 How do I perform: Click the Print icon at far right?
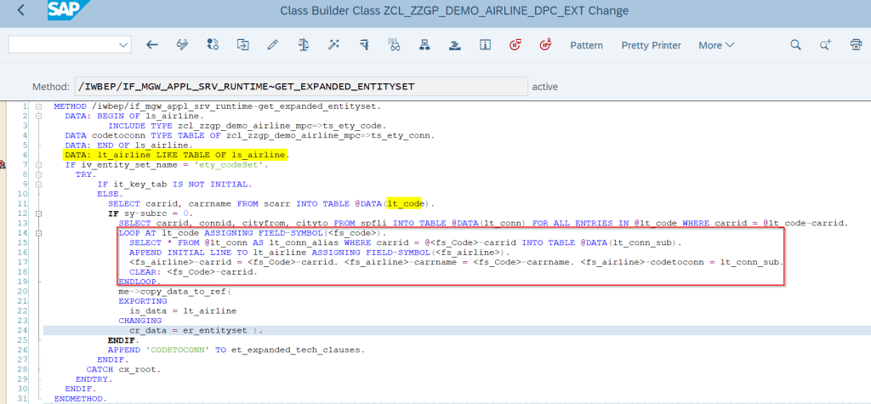coord(856,45)
